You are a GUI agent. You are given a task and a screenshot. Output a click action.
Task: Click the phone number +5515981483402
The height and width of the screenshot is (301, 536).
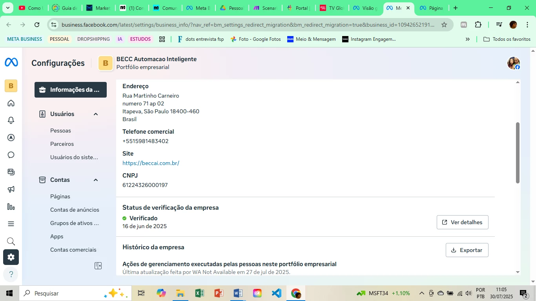146,141
